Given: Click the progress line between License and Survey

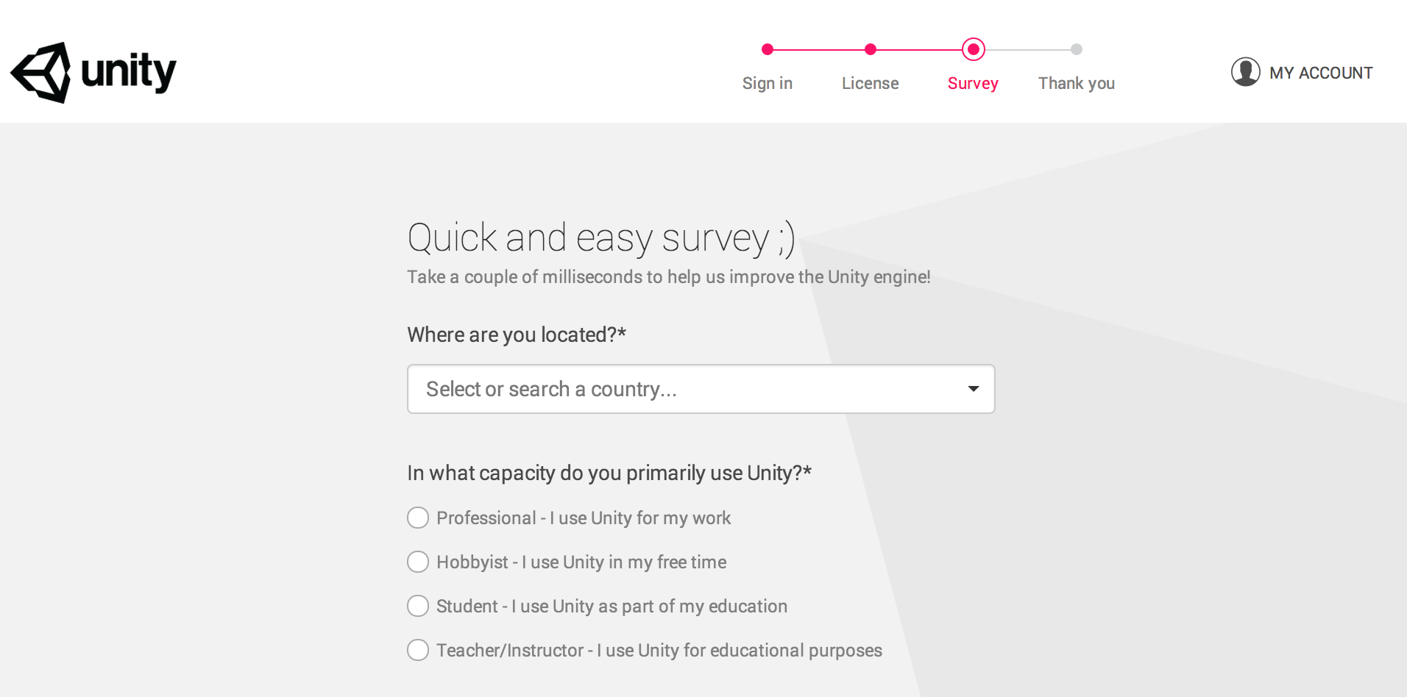Looking at the screenshot, I should (x=920, y=49).
